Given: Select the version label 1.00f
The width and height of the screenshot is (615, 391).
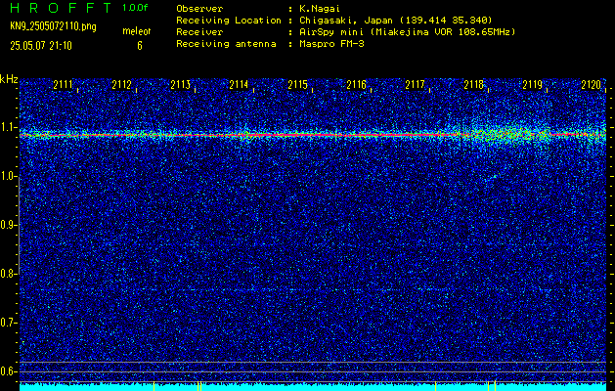Looking at the screenshot, I should 135,8.
